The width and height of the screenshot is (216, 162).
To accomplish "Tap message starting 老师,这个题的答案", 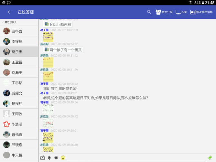I will pos(96,98).
